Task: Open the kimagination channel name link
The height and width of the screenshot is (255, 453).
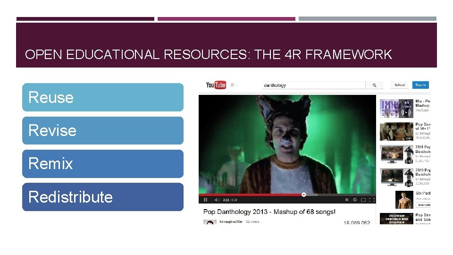Action: 231,222
